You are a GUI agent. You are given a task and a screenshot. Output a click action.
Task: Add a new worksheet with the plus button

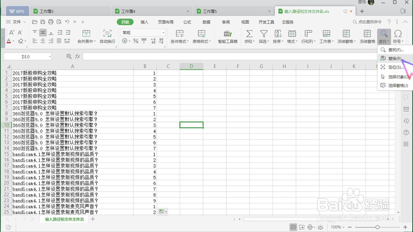93,219
